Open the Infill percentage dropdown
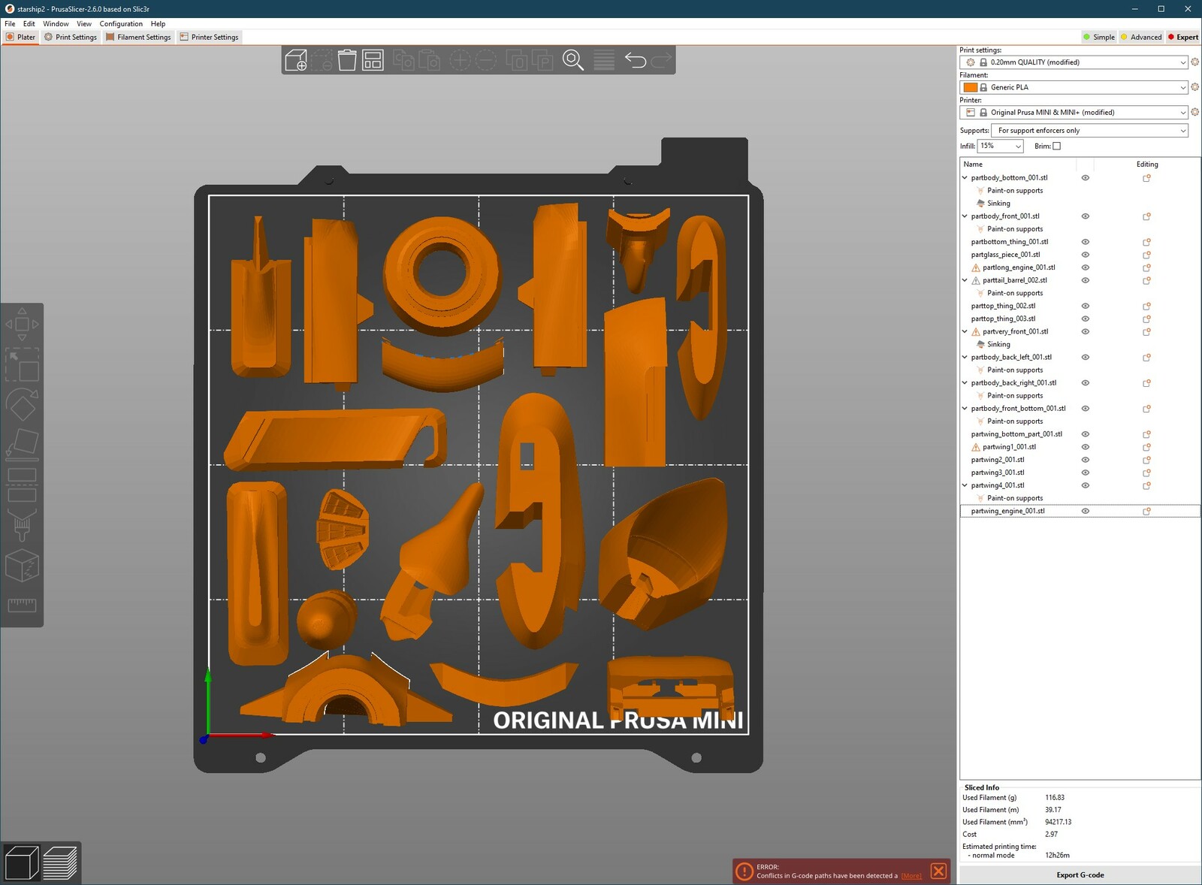The width and height of the screenshot is (1202, 885). click(1000, 146)
